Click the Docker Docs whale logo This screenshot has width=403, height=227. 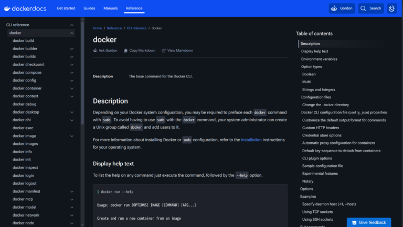click(x=25, y=8)
